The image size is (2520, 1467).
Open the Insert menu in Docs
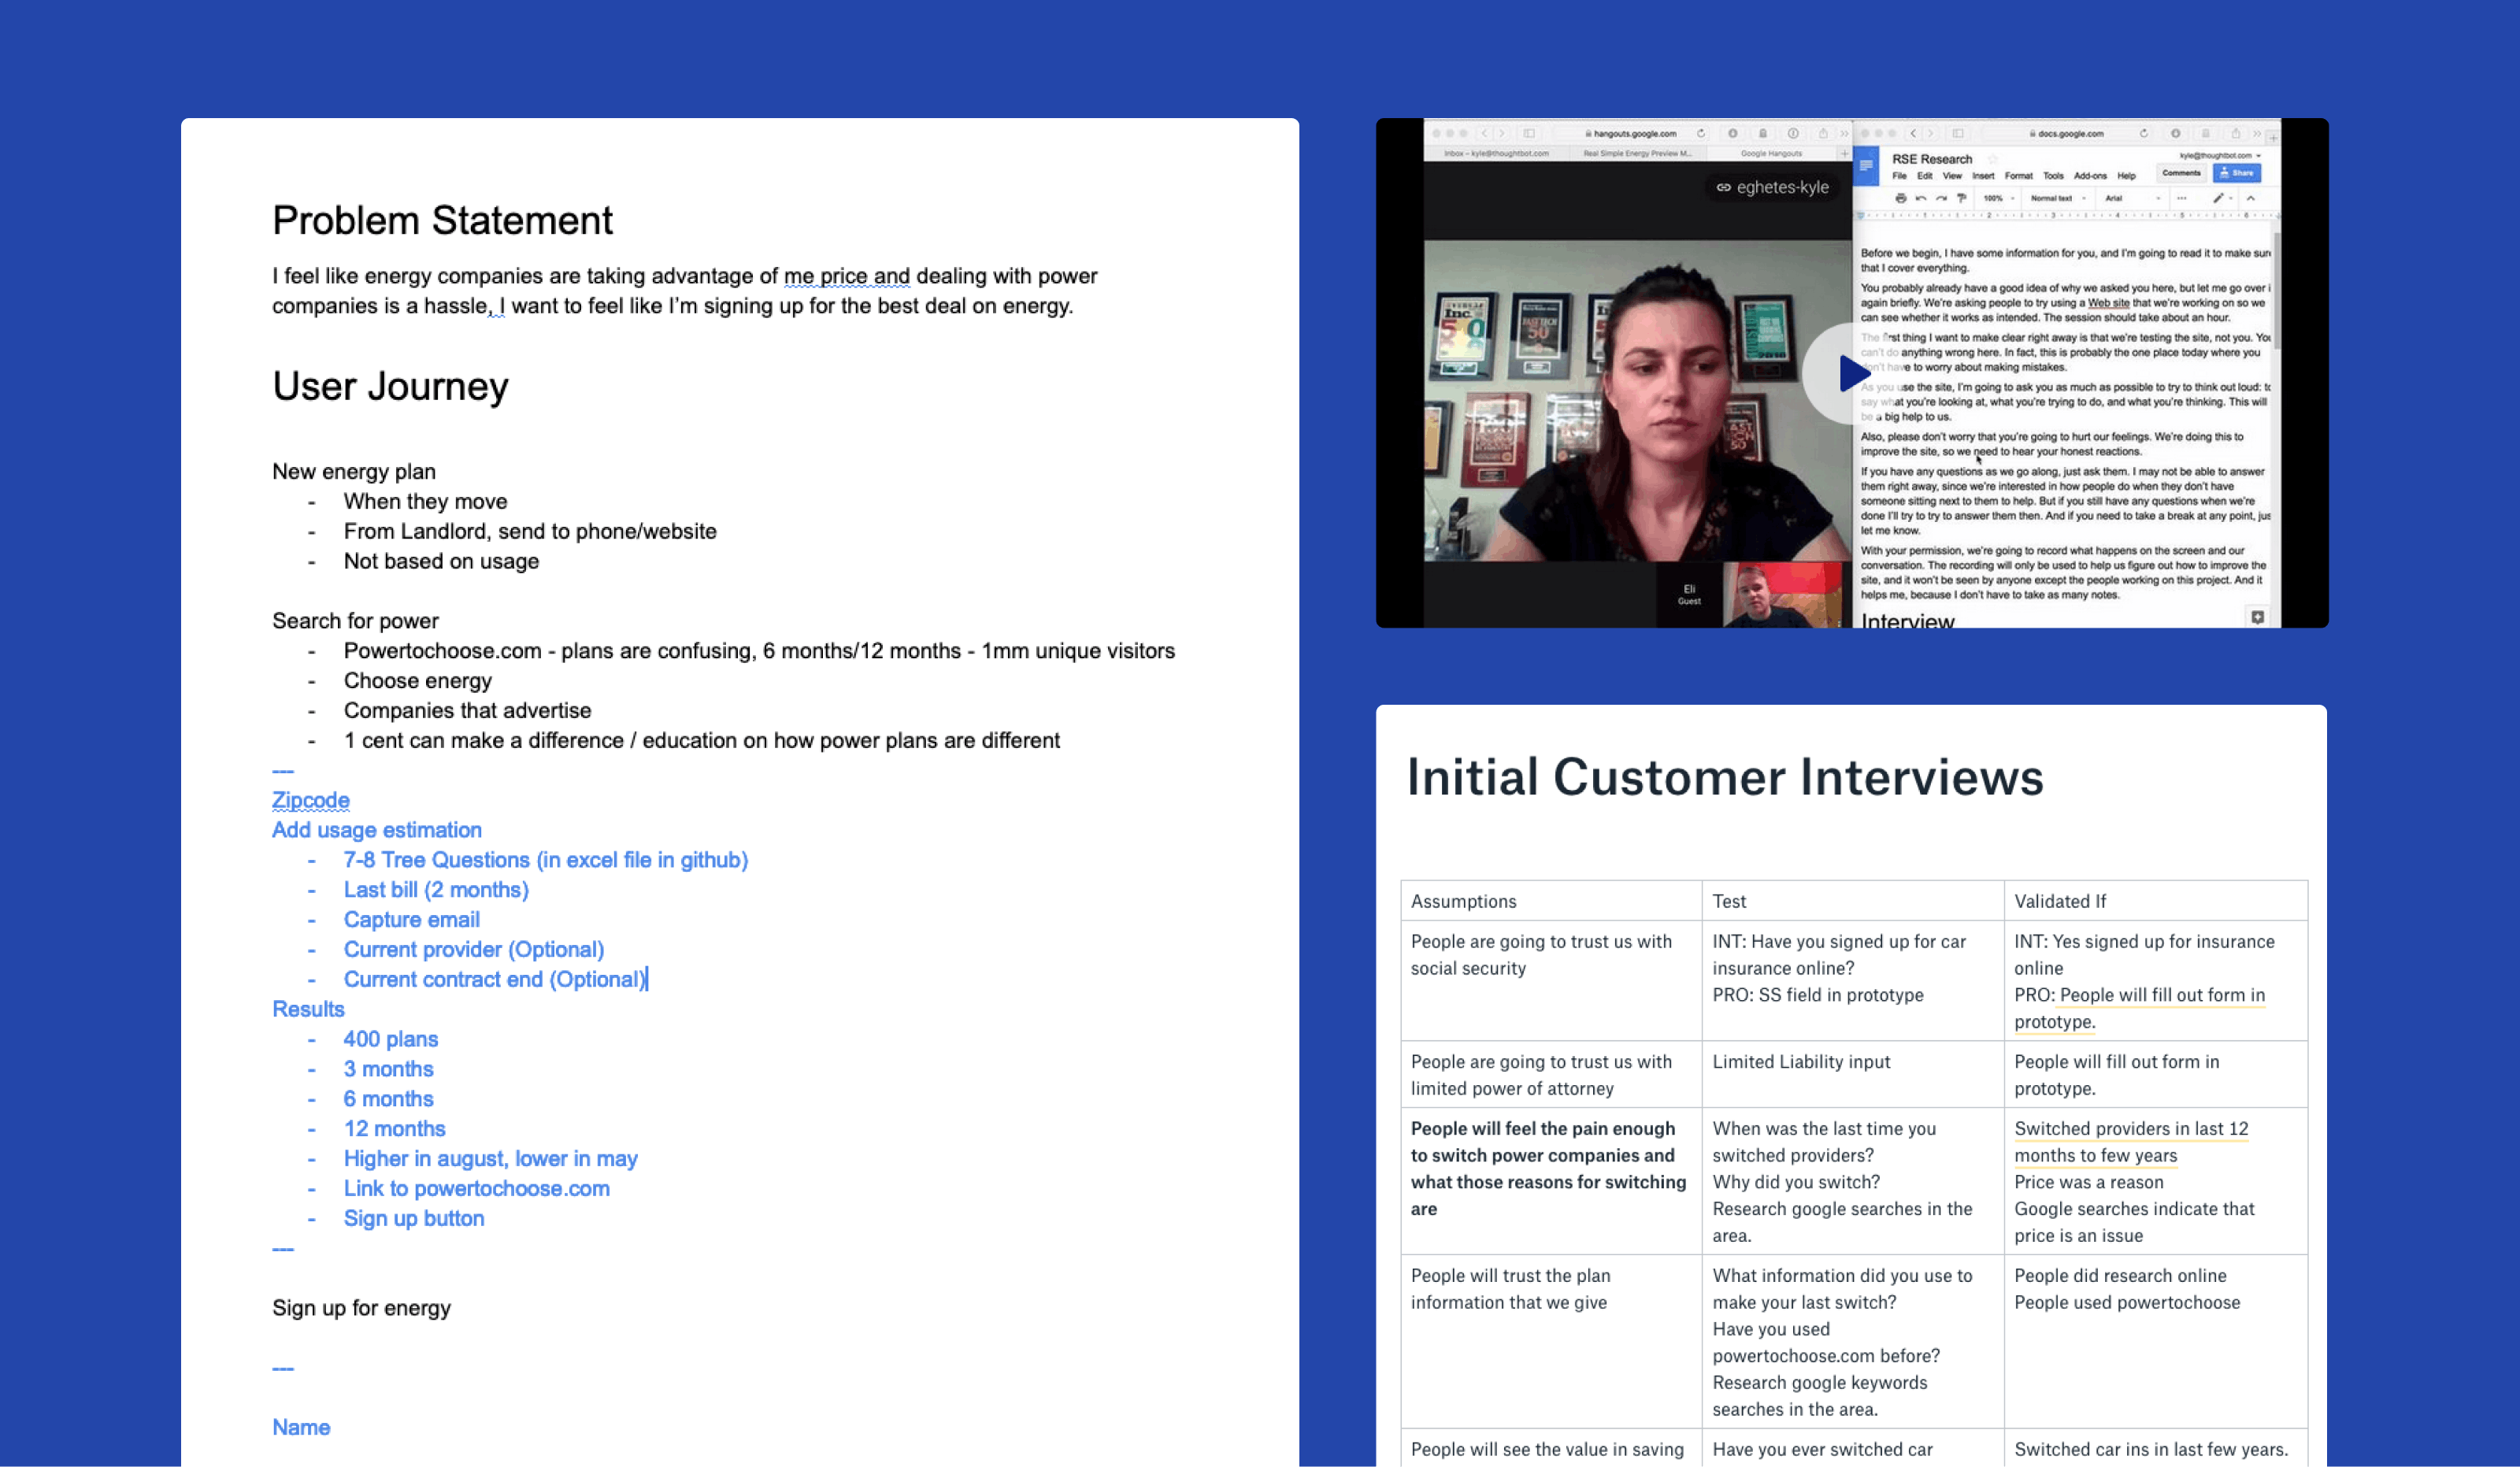(1984, 176)
